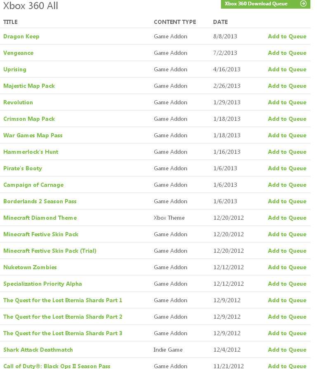
Task: Add Festive Skin Pack (Trial) to queue
Action: pyautogui.click(x=287, y=251)
